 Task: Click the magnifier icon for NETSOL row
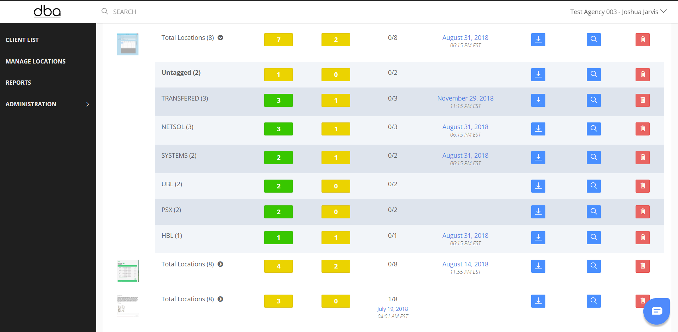[x=593, y=129]
